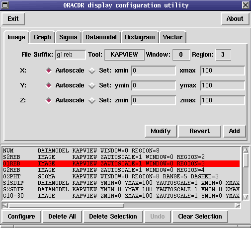This screenshot has width=251, height=228.
Task: Select Z Set radio button
Action: click(x=92, y=100)
